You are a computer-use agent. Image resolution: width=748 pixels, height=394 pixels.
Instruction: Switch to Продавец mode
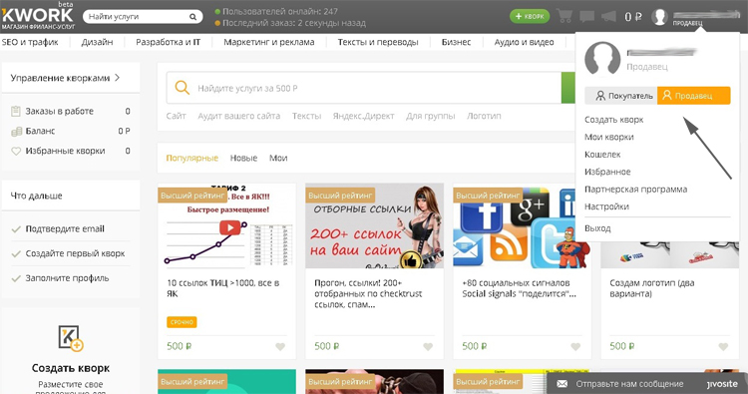click(x=693, y=96)
